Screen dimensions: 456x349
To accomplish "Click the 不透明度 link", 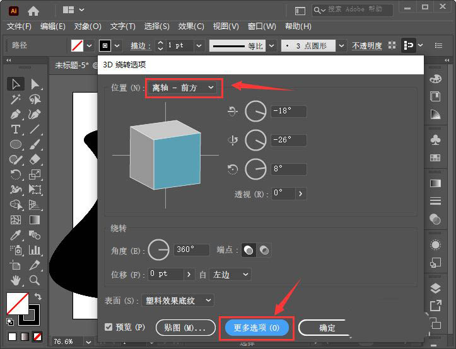I will click(366, 45).
